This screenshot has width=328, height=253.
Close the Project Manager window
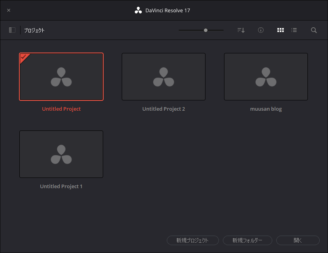point(9,10)
